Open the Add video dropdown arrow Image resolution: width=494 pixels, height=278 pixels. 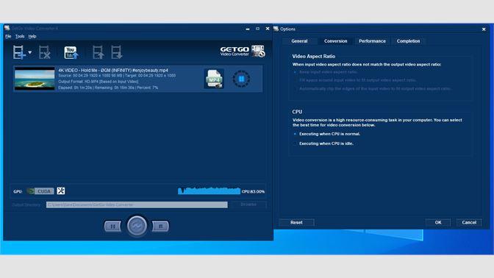point(30,52)
